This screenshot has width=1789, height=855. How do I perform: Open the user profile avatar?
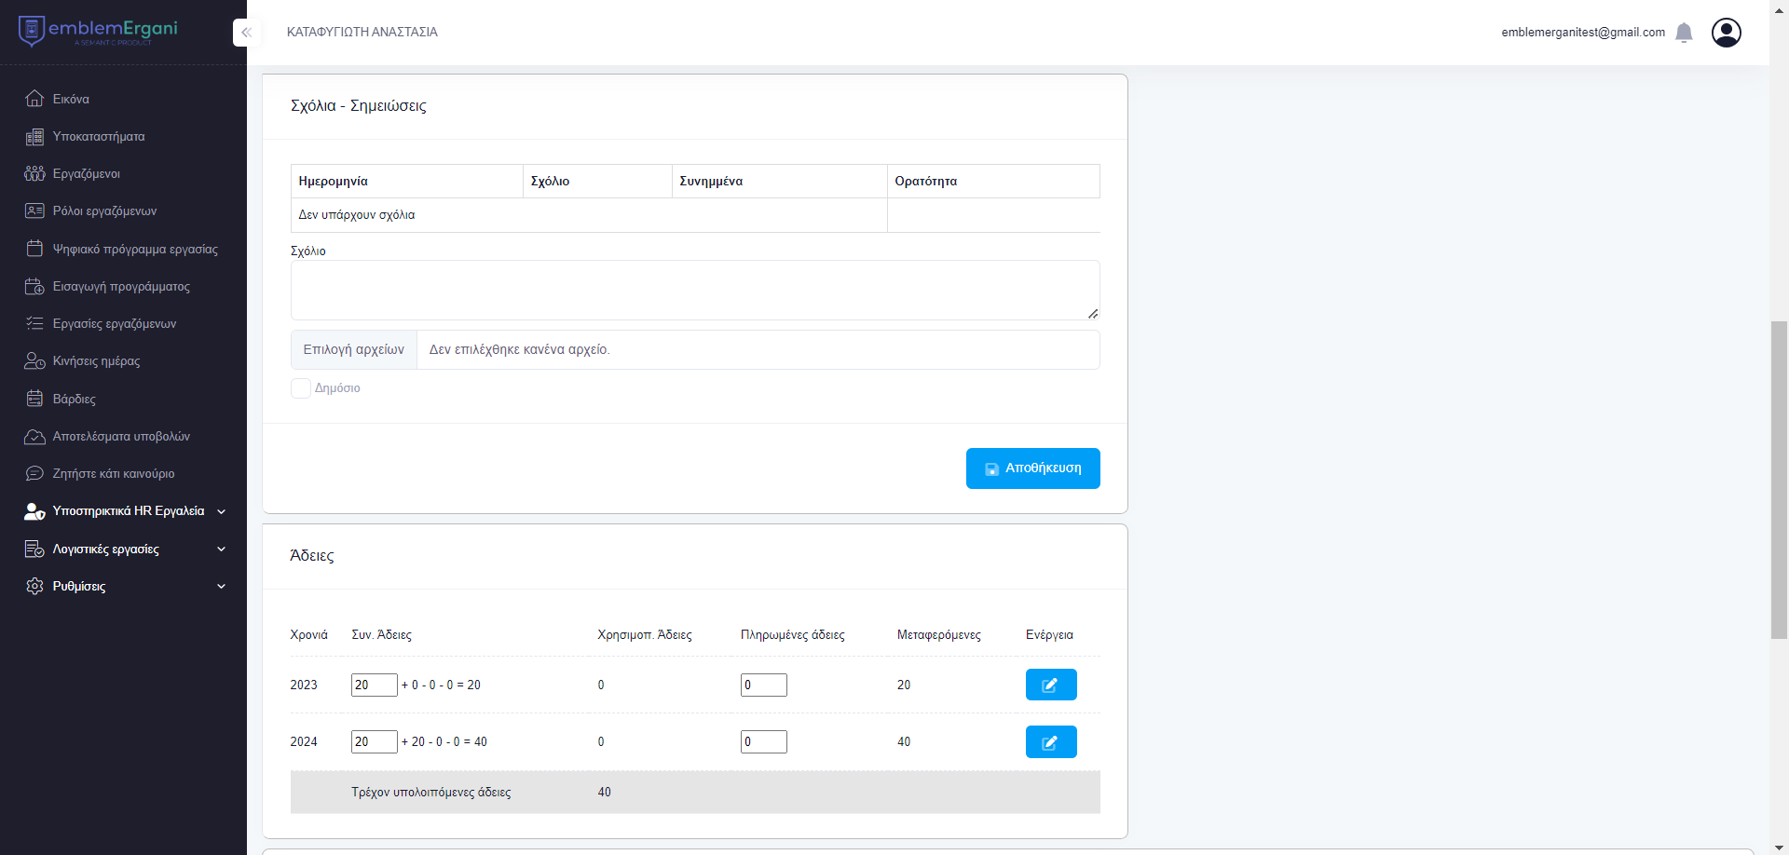point(1726,33)
